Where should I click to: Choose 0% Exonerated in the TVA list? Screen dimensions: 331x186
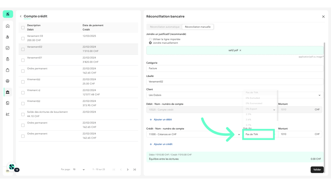(260, 103)
